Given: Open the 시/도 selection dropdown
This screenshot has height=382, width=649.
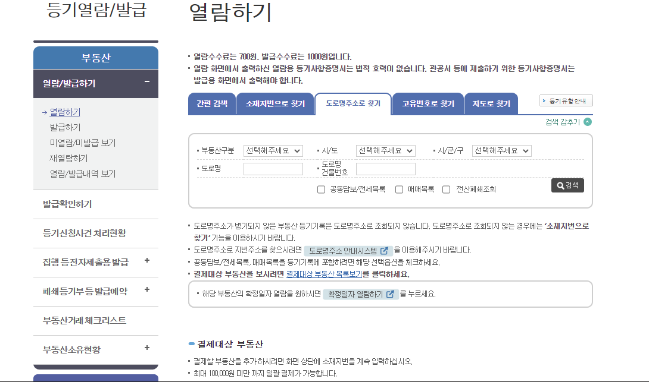Looking at the screenshot, I should click(385, 150).
